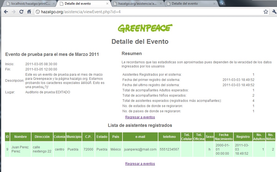Switch to the hazalgo.org/asistencia tab
This screenshot has height=172, width=277.
(x=135, y=4)
